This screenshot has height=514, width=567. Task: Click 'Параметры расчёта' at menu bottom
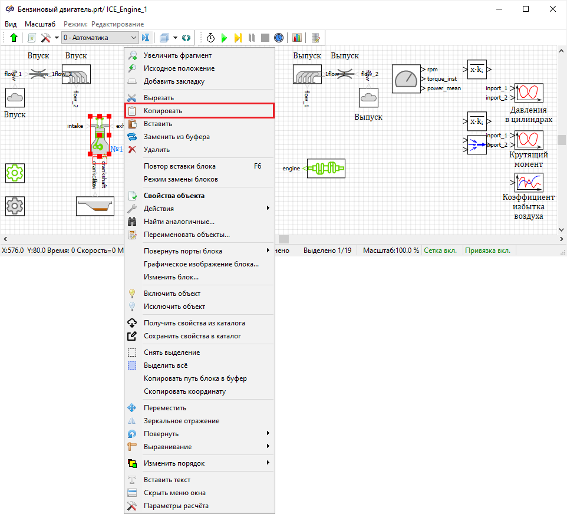click(176, 506)
